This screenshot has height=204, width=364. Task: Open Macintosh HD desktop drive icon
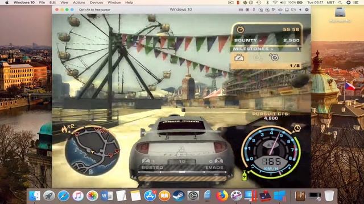[340, 14]
